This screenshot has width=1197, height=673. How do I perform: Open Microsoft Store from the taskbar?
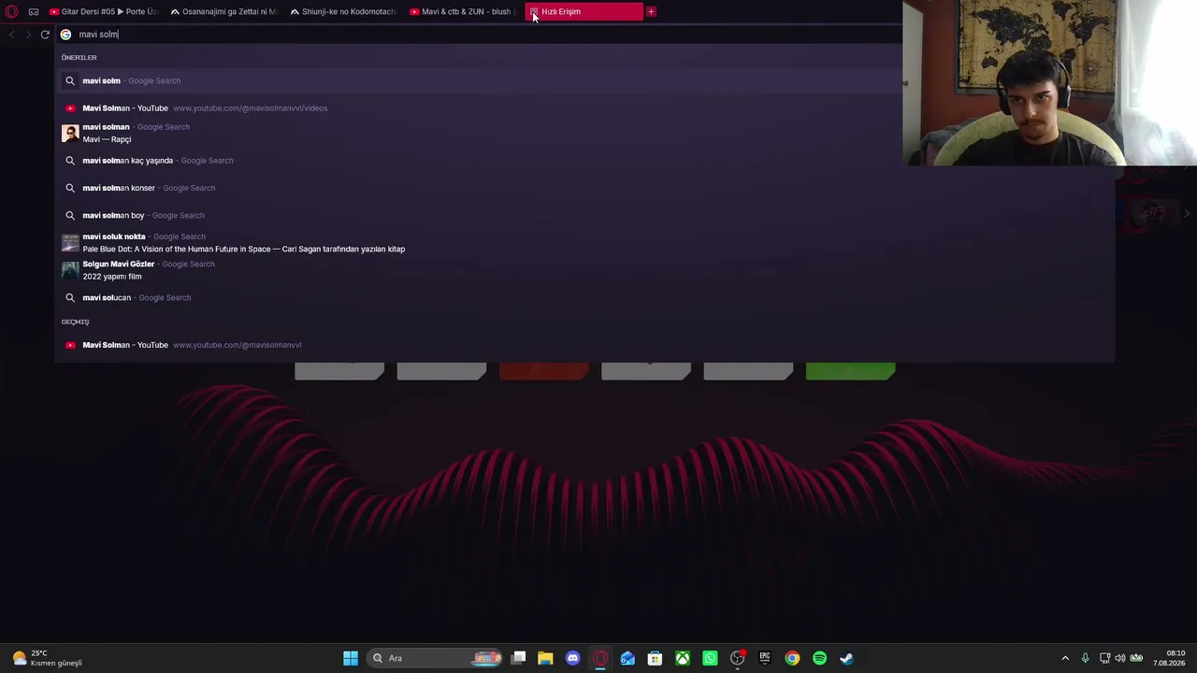655,658
